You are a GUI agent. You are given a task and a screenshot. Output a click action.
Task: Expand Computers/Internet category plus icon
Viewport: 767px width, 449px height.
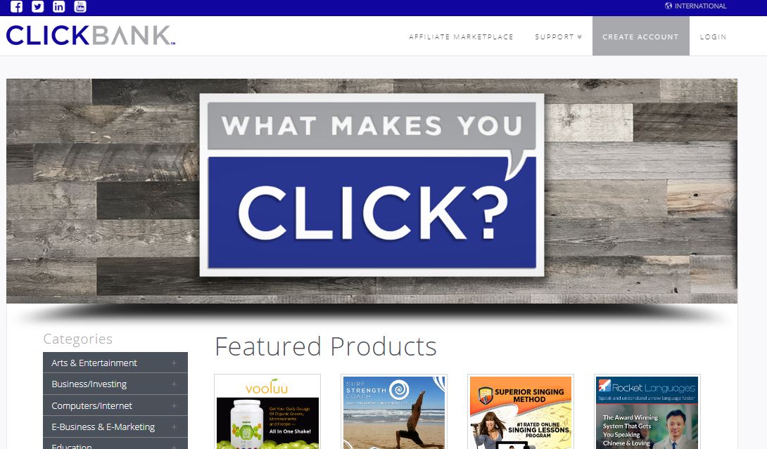[174, 406]
